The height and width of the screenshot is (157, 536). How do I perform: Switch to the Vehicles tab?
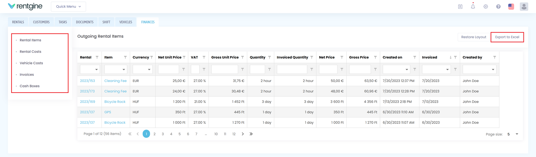(126, 22)
